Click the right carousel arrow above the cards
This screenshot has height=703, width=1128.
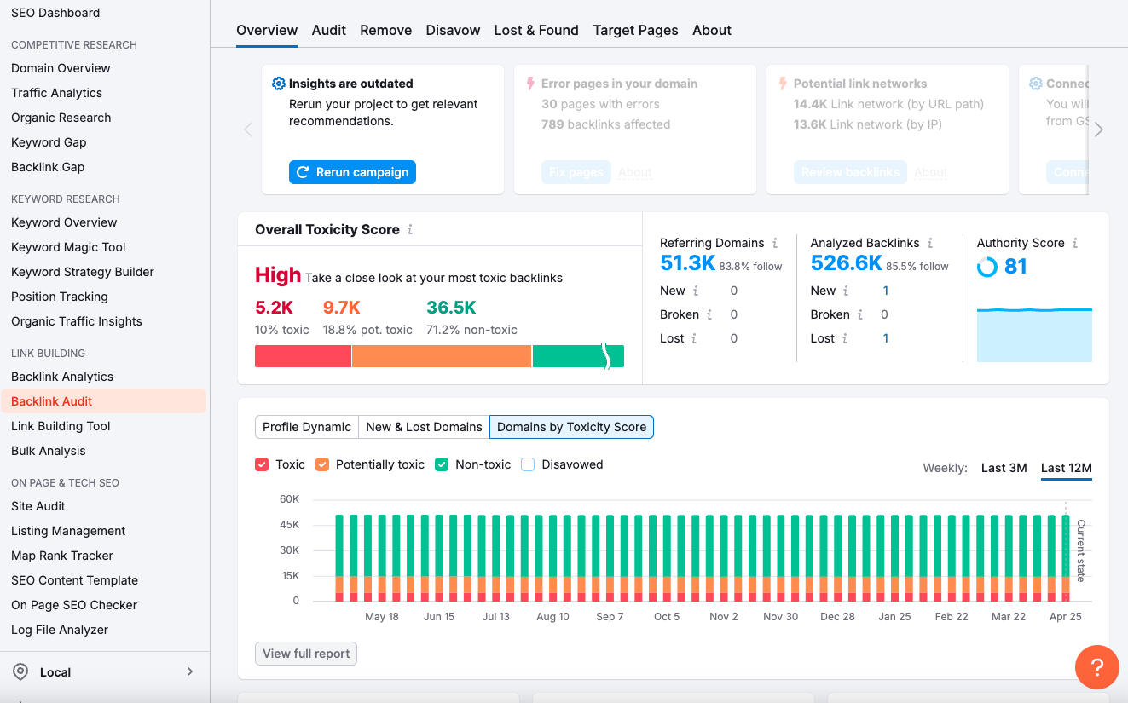[x=1100, y=130]
